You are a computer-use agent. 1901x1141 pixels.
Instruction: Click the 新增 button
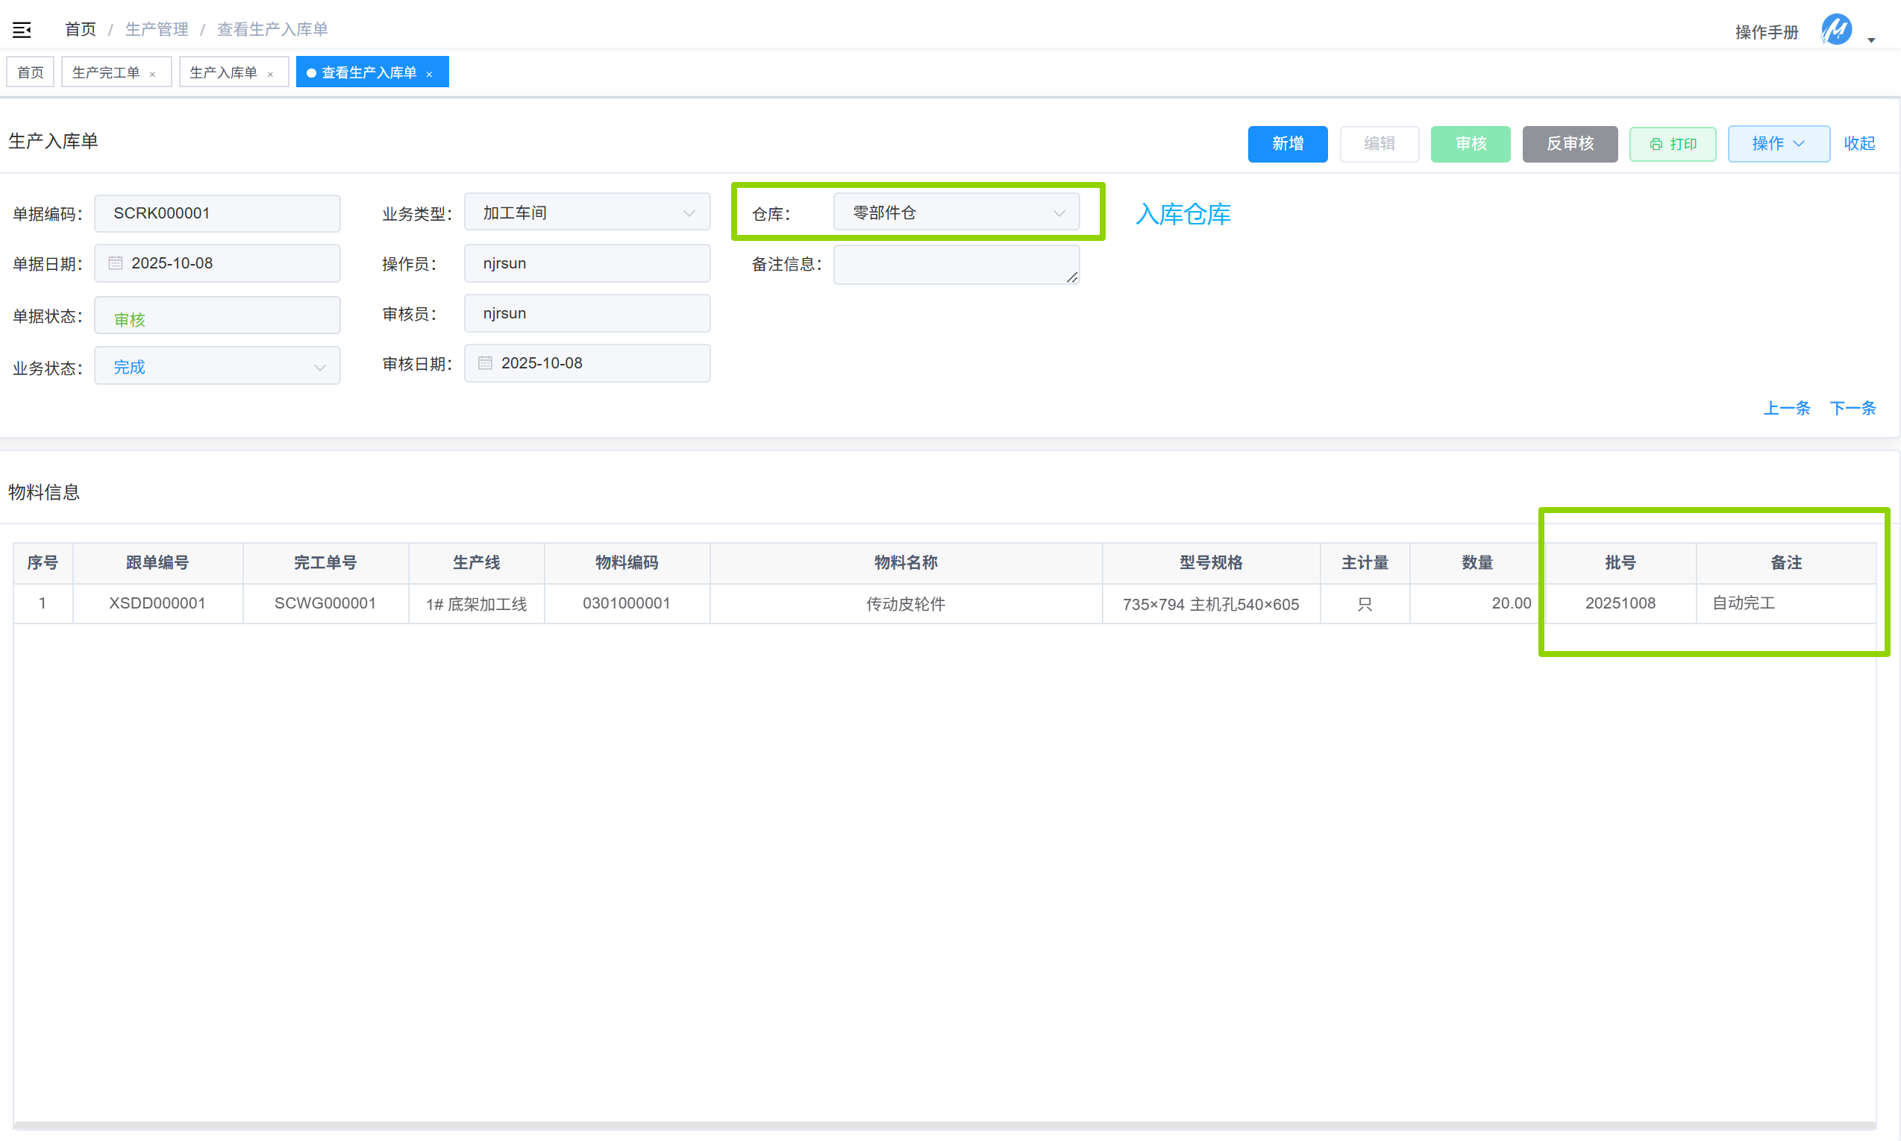click(1286, 144)
